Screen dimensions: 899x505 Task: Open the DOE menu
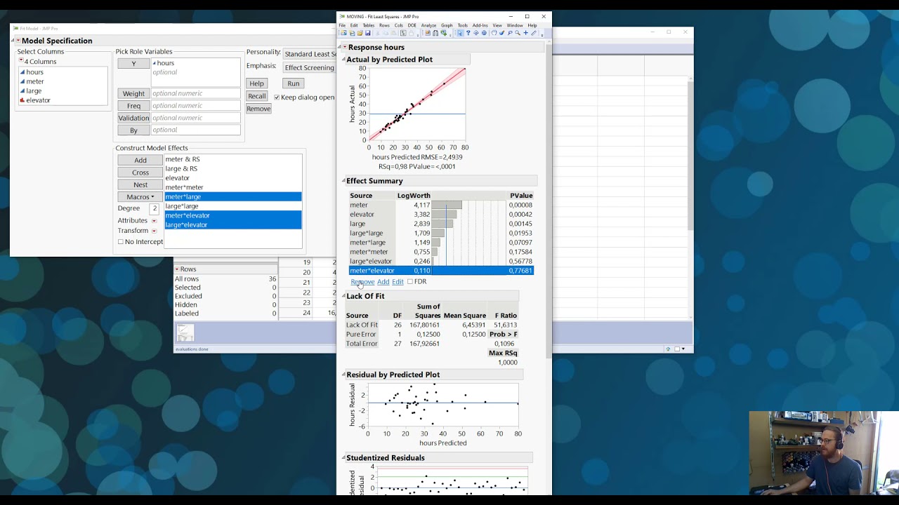click(x=412, y=25)
